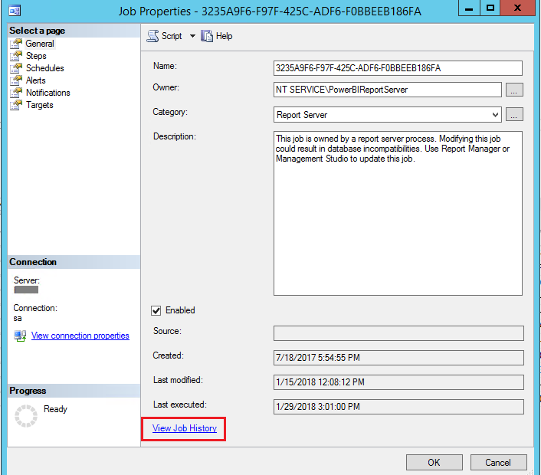Browse for job owner ellipsis button

pos(514,90)
